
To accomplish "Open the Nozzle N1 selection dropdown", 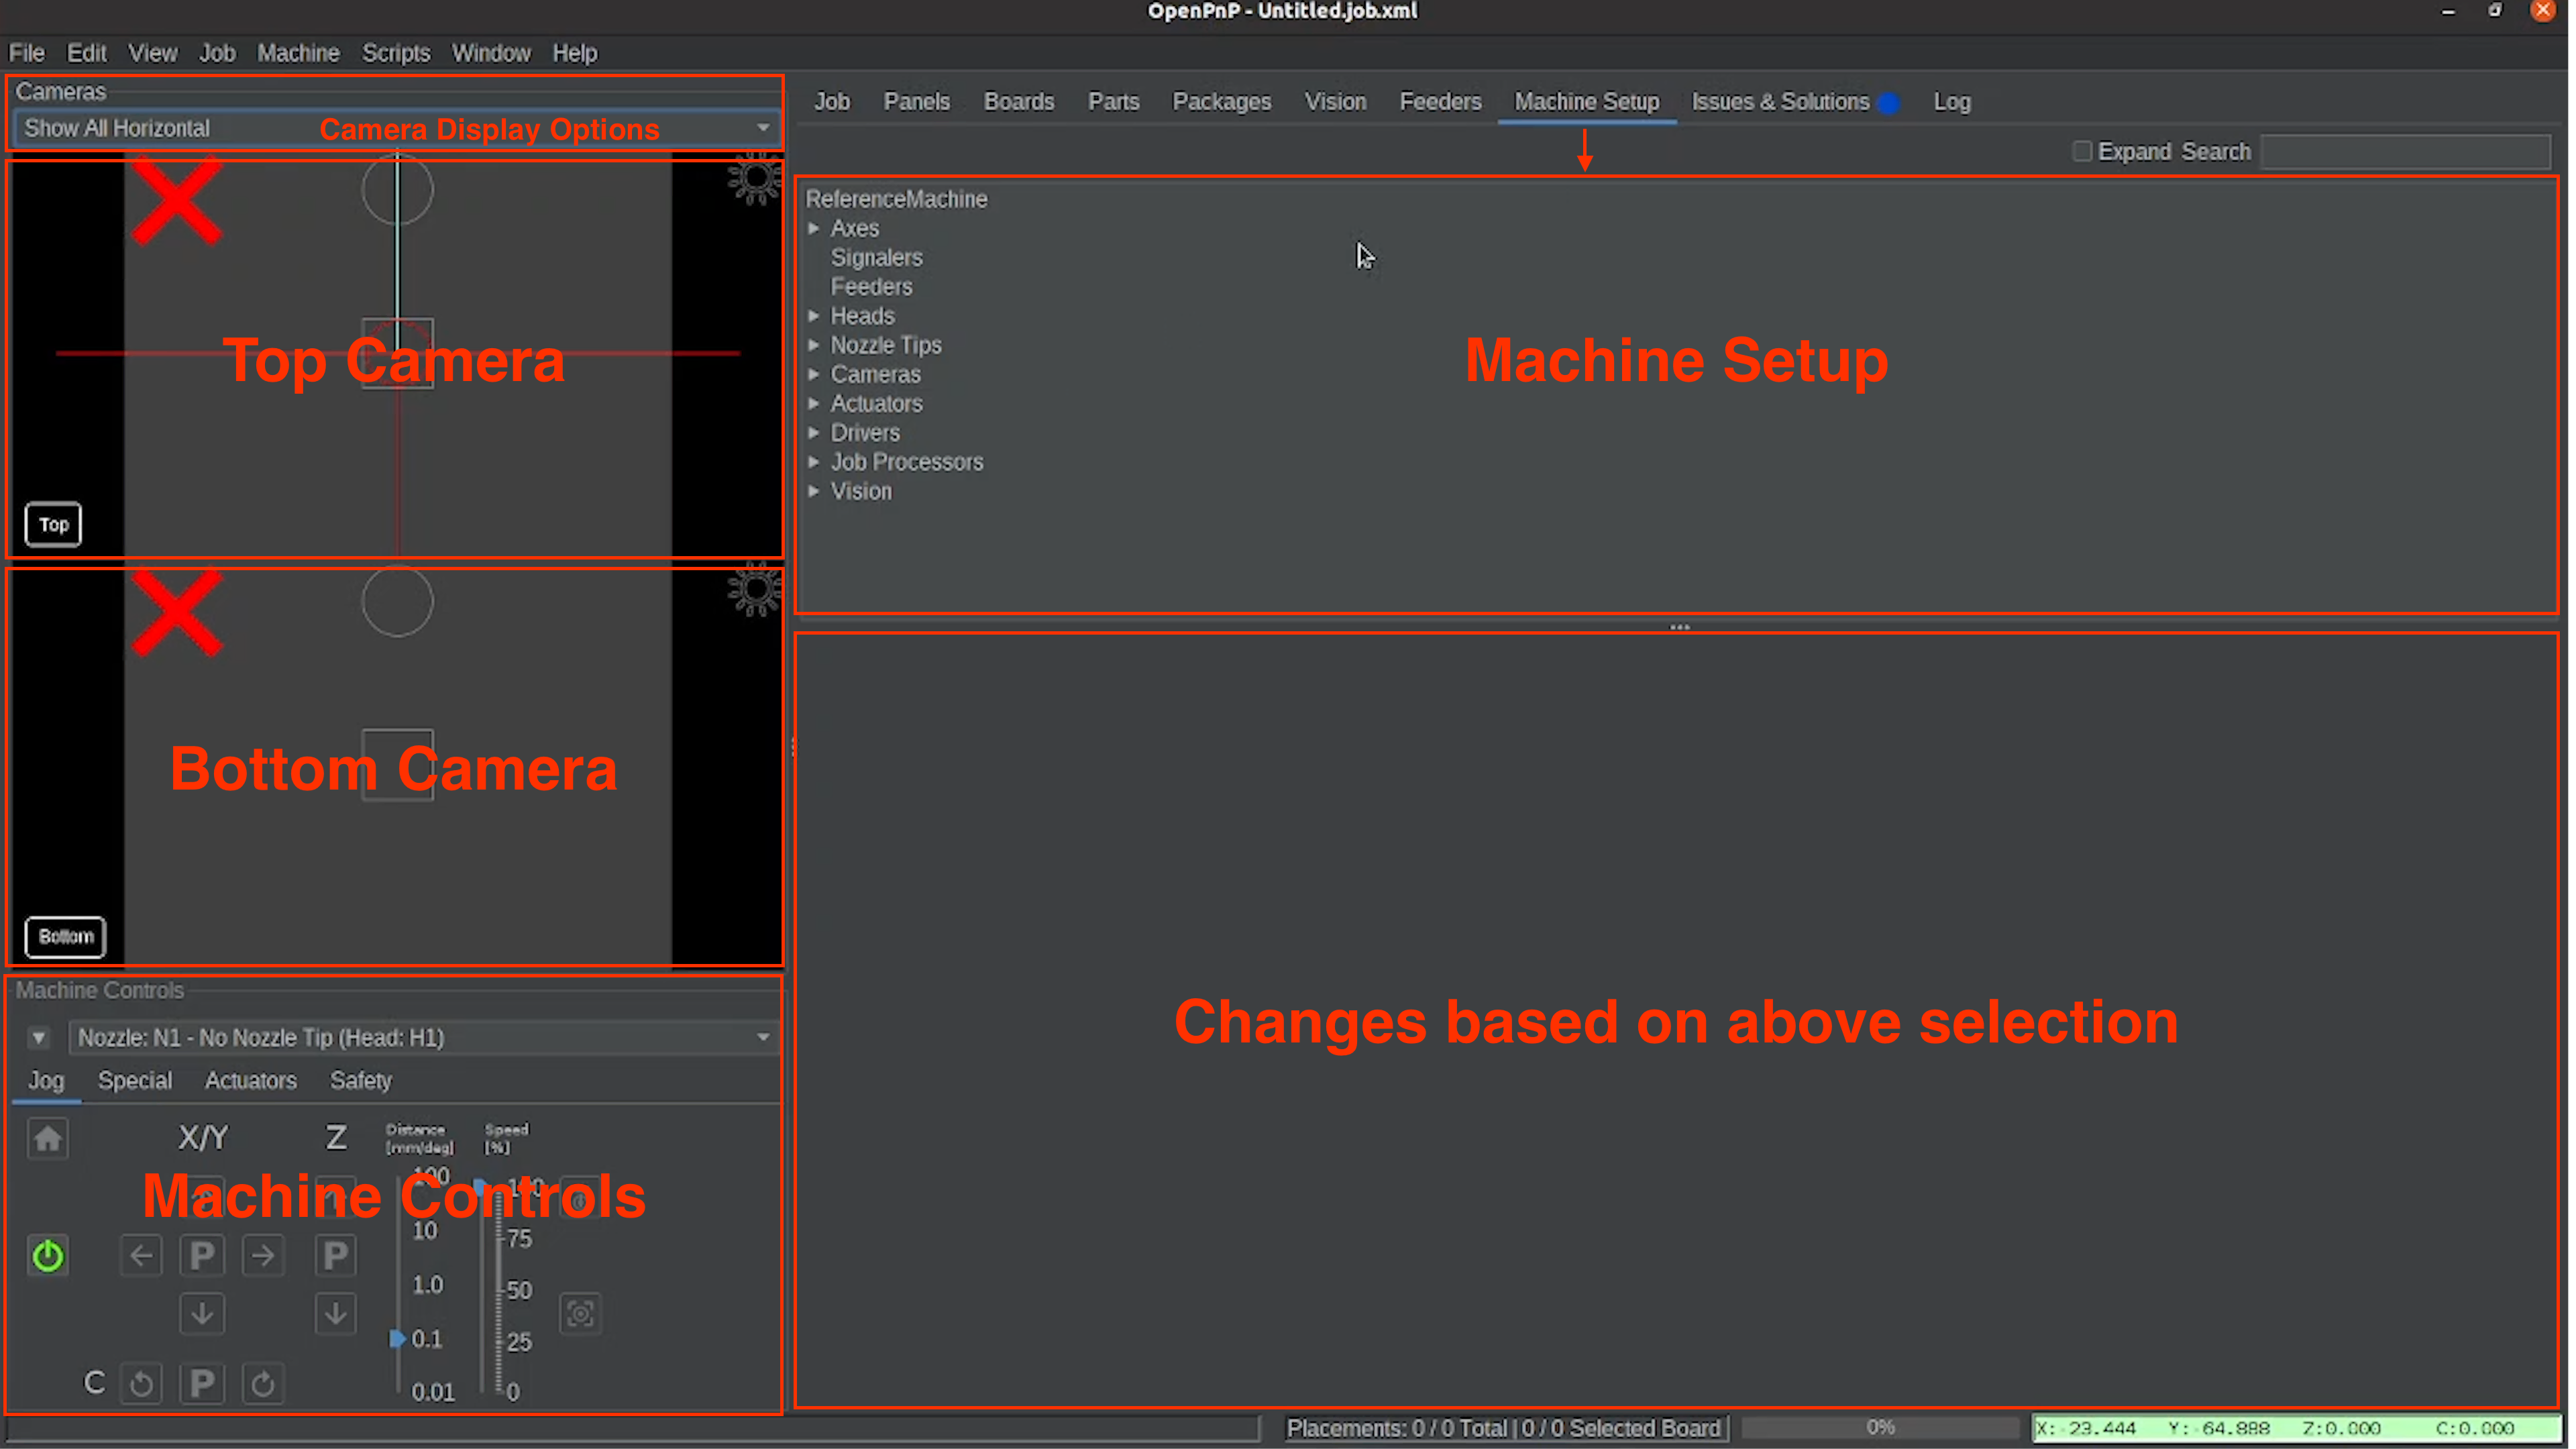I will coord(762,1038).
